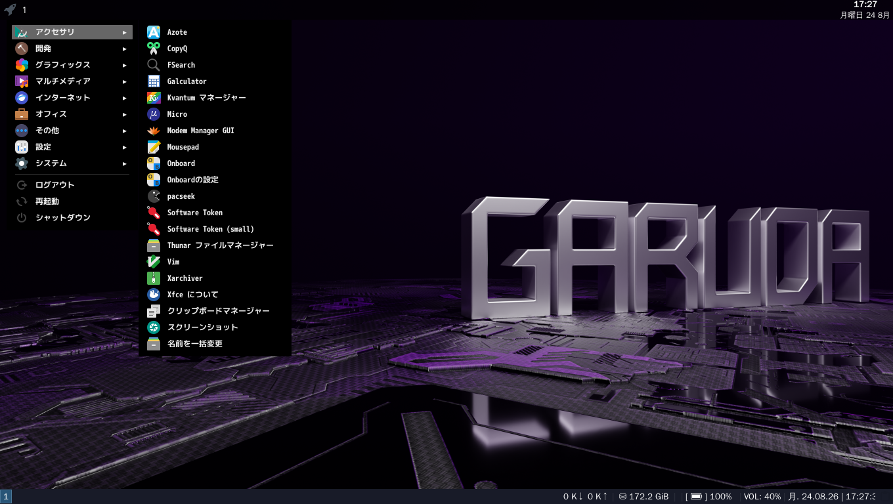893x504 pixels.
Task: Click the battery 100% indicator
Action: pos(708,497)
